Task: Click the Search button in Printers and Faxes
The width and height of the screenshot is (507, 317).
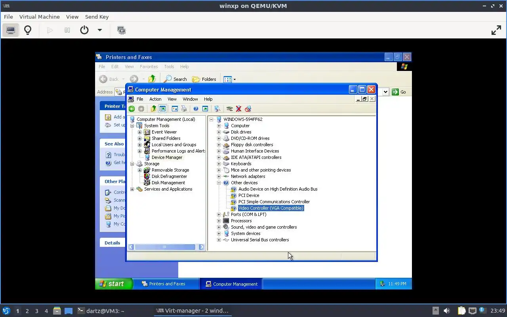Action: 175,79
